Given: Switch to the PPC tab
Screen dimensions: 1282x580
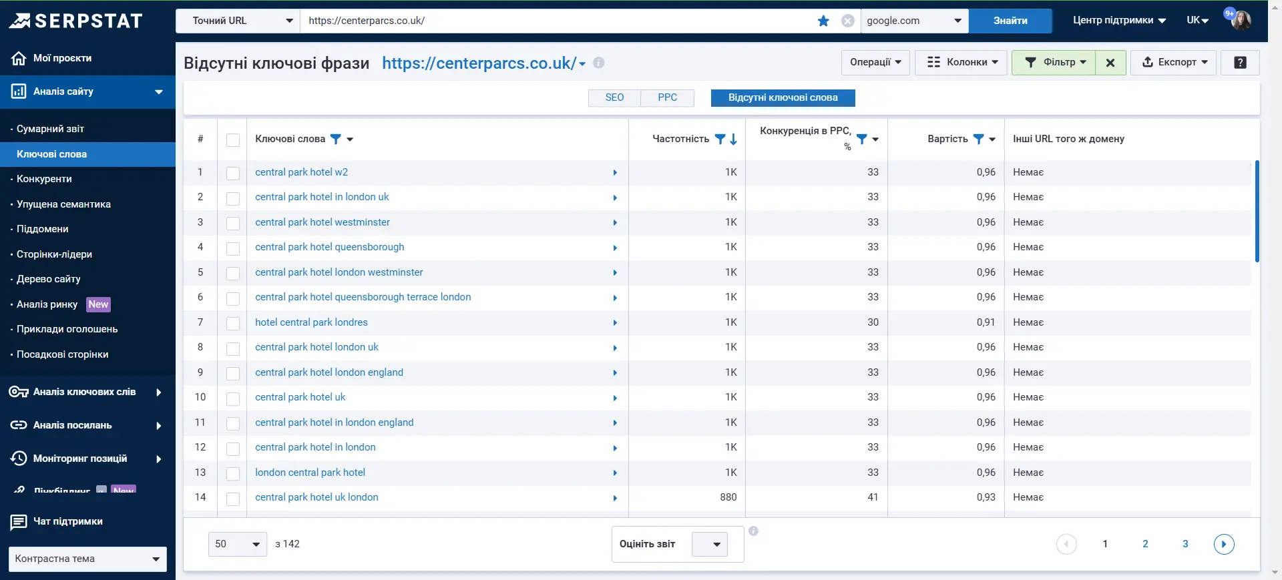Looking at the screenshot, I should tap(667, 97).
